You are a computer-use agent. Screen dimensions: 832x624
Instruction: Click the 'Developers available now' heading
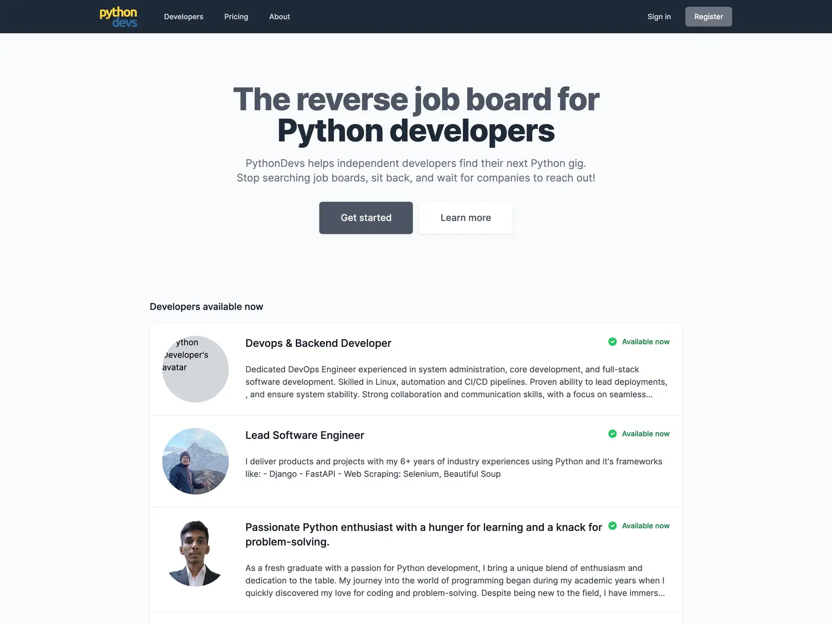pos(206,307)
